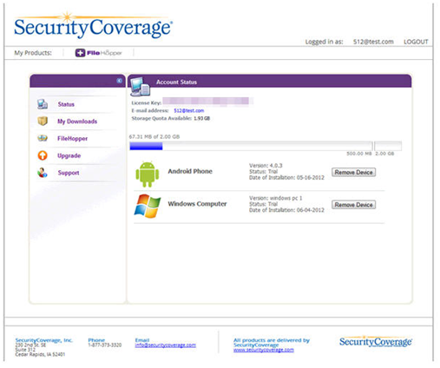The height and width of the screenshot is (368, 440).
Task: Click the '1.93 GB' storage quota value
Action: 201,118
